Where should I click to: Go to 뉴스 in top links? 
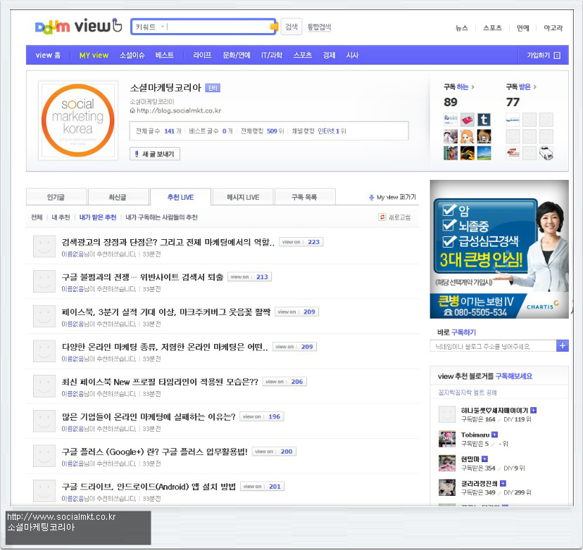461,28
